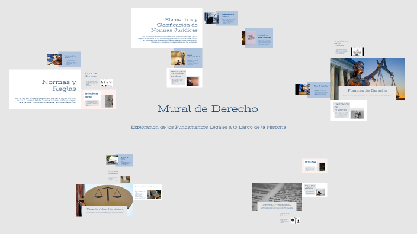Open the 'Derecho Maya' subtopic
Image resolution: width=417 pixels, height=234 pixels.
point(315,166)
